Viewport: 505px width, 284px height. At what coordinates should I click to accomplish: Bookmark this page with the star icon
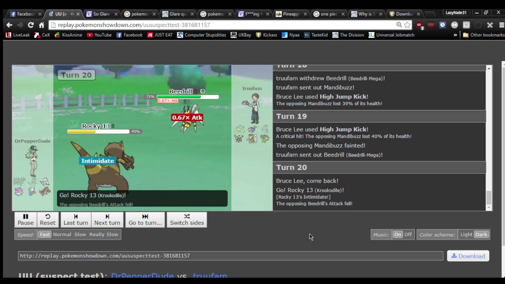coord(407,25)
